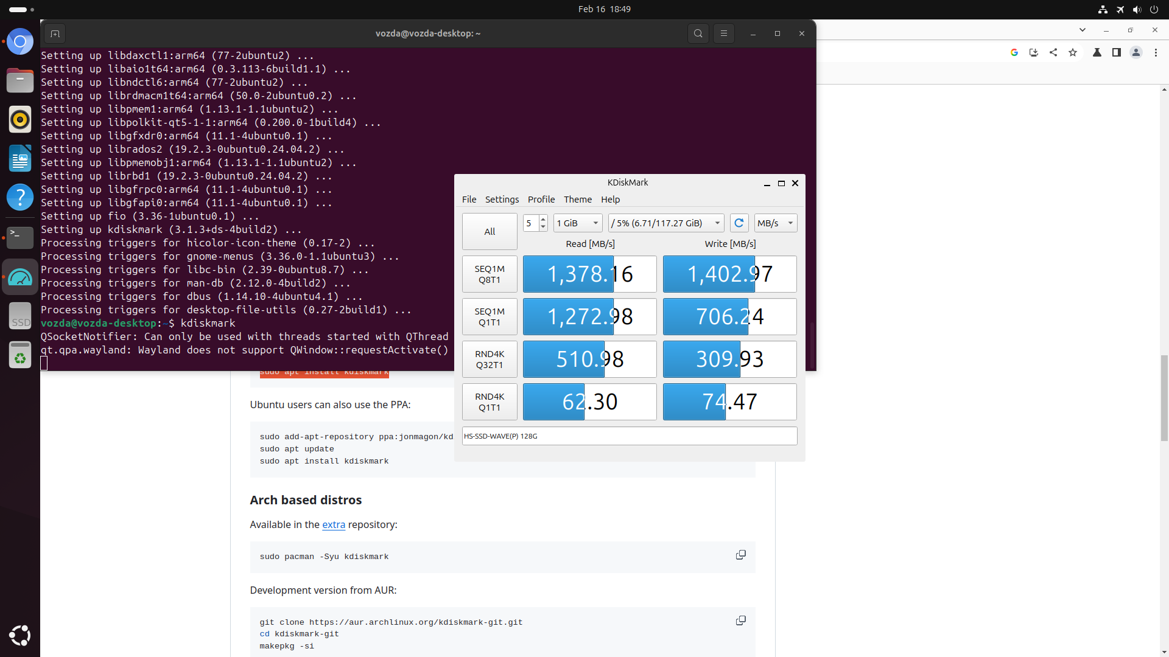Increase the test count stepper

tap(543, 219)
